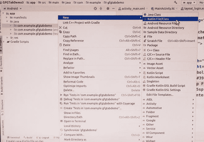Click the Synchronize 'gfgtabdemo' refresh icon
The image size is (204, 142).
pos(61,130)
